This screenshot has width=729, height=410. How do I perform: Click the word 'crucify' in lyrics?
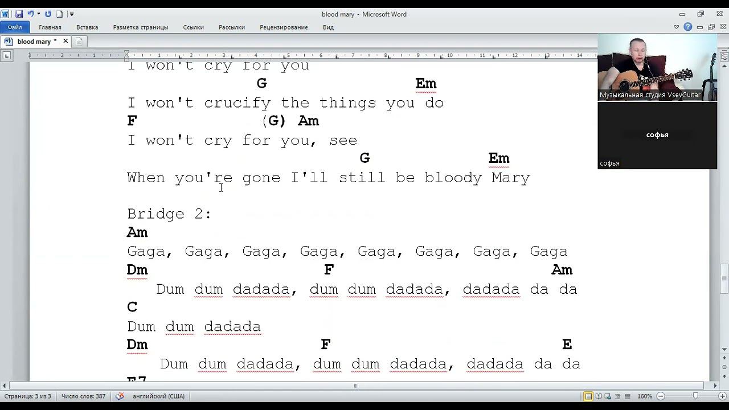coord(237,103)
